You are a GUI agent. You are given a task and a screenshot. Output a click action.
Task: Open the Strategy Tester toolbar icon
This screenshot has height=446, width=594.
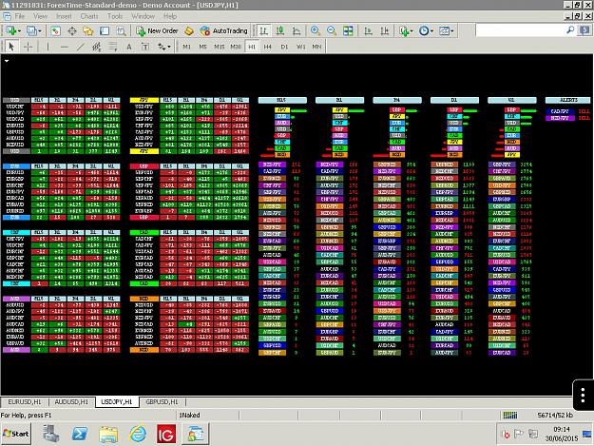(122, 31)
